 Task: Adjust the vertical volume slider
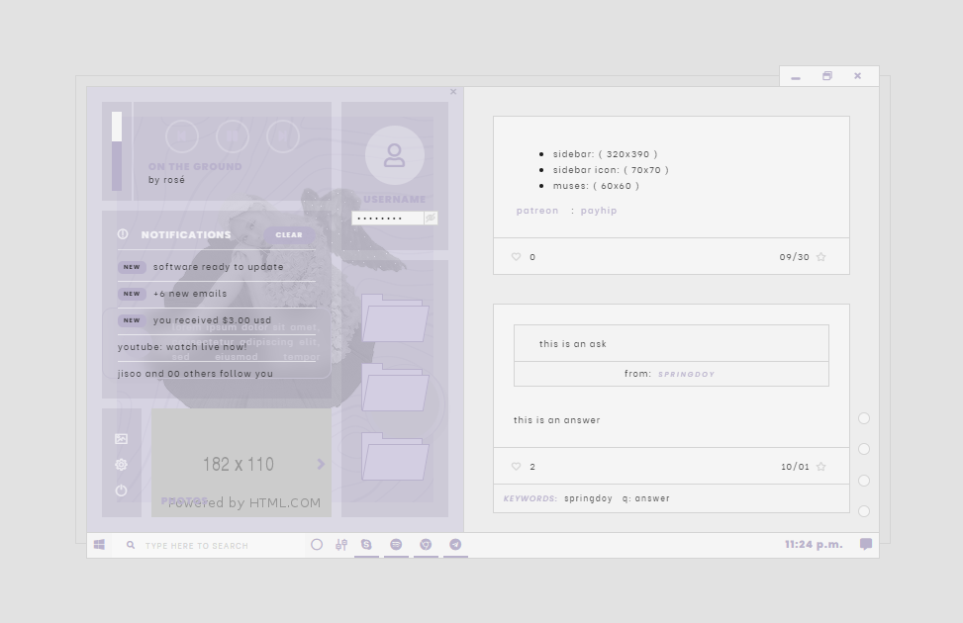pyautogui.click(x=117, y=151)
